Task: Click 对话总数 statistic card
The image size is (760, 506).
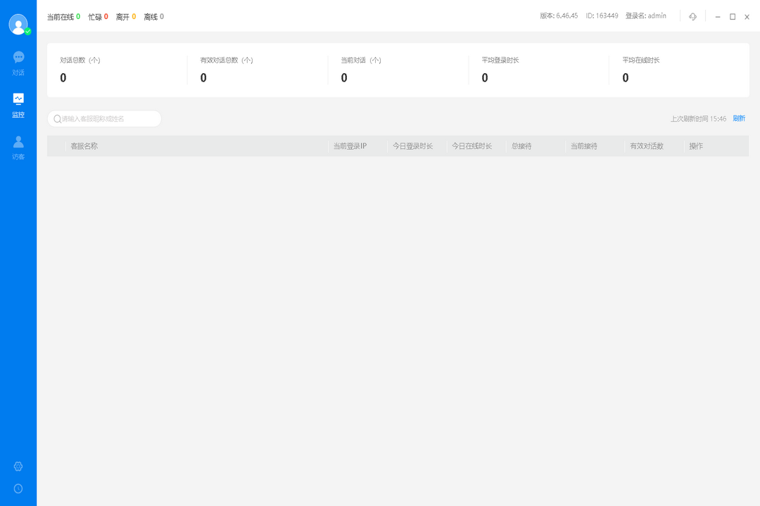Action: [x=117, y=70]
